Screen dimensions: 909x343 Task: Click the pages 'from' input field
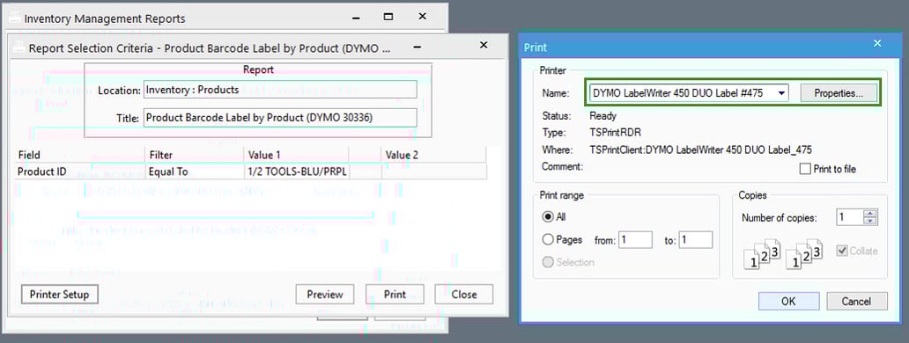click(x=635, y=240)
